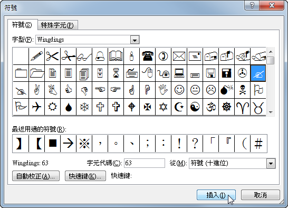Viewport: 288px width, 208px height.
Task: Select the candle symbol
Action: [131, 56]
